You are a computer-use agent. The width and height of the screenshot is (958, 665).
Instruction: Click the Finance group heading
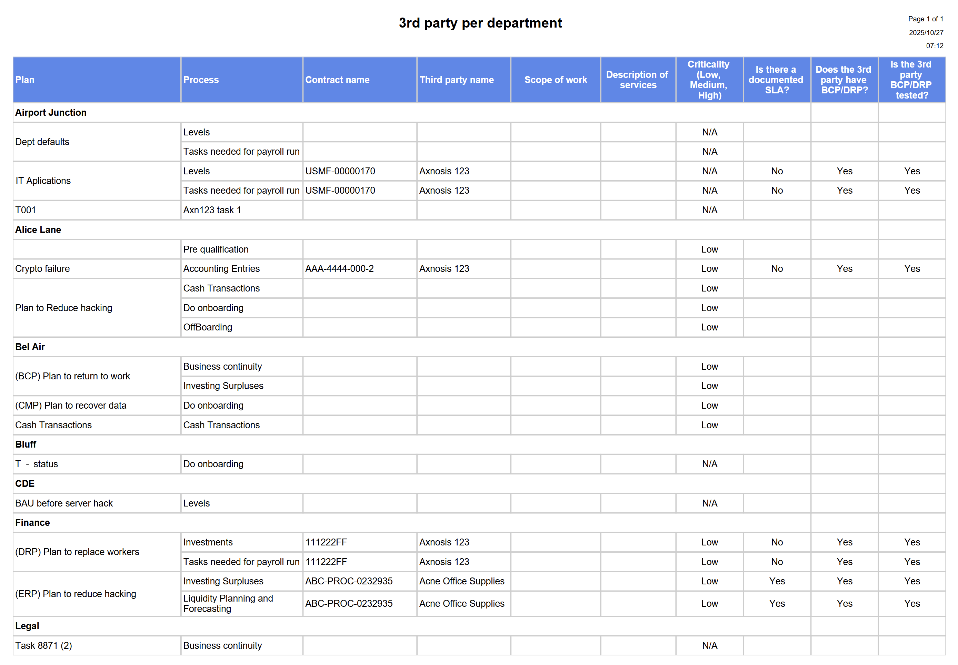(32, 522)
